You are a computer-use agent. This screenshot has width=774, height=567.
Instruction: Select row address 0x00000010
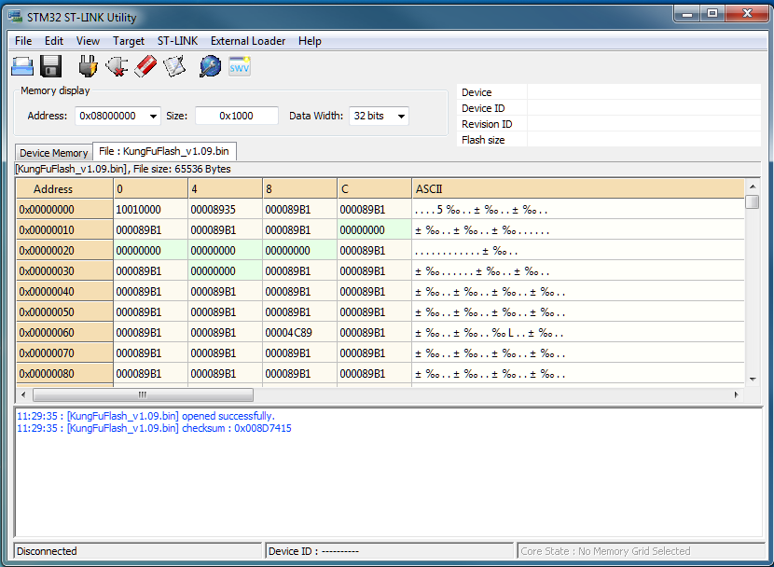64,230
